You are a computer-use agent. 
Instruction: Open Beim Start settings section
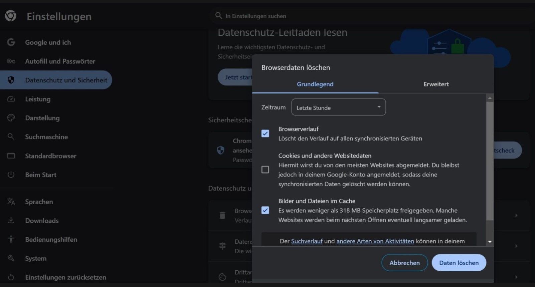coord(41,175)
